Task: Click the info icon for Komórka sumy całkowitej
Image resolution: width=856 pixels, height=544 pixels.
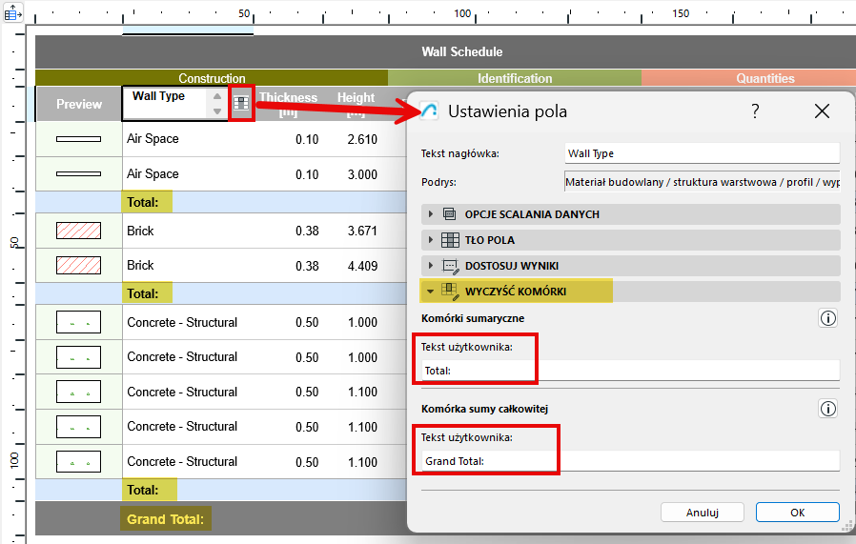Action: pyautogui.click(x=827, y=409)
